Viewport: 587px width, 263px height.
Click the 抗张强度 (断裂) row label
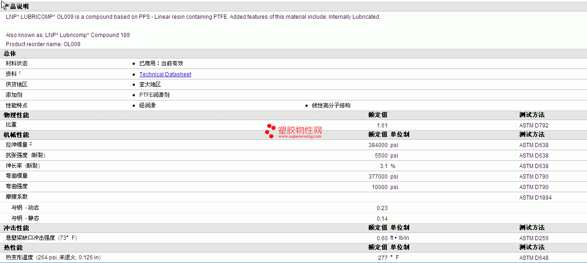coord(25,155)
